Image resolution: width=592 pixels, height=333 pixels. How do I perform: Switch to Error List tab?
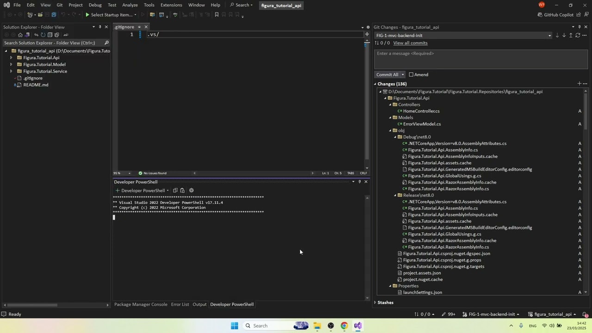[180, 304]
